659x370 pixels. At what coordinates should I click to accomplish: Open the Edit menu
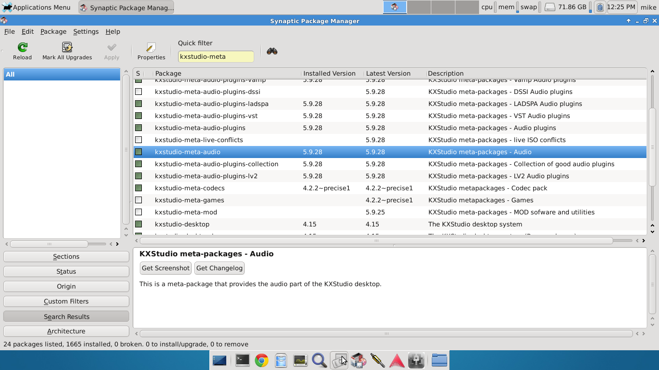tap(27, 31)
